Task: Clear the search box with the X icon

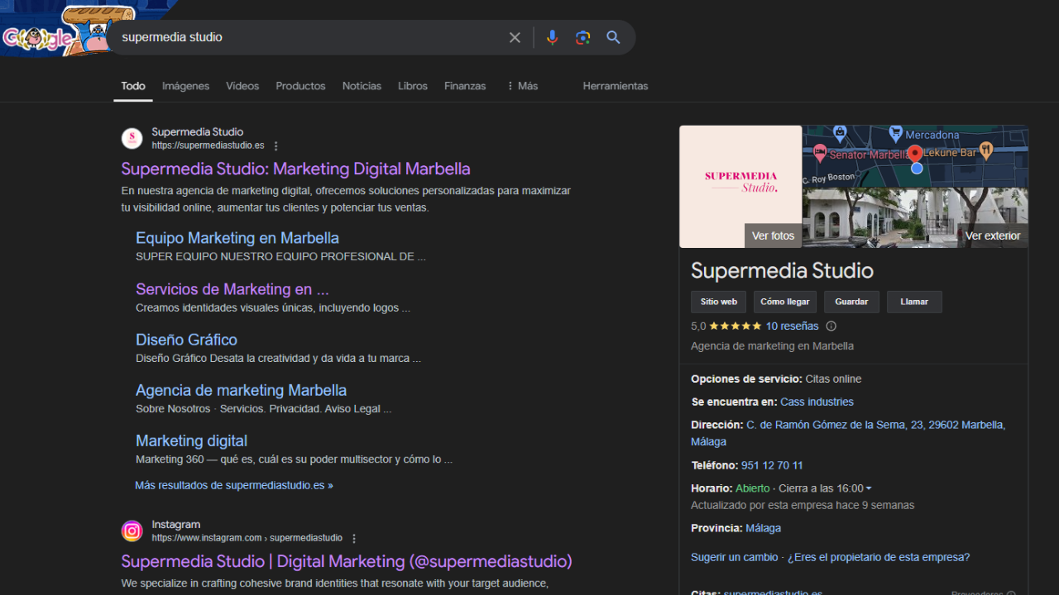Action: [x=515, y=37]
